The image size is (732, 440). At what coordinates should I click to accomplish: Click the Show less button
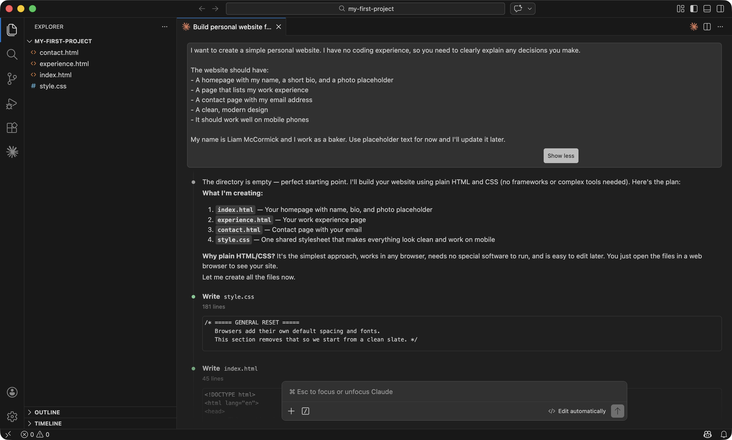(x=561, y=156)
